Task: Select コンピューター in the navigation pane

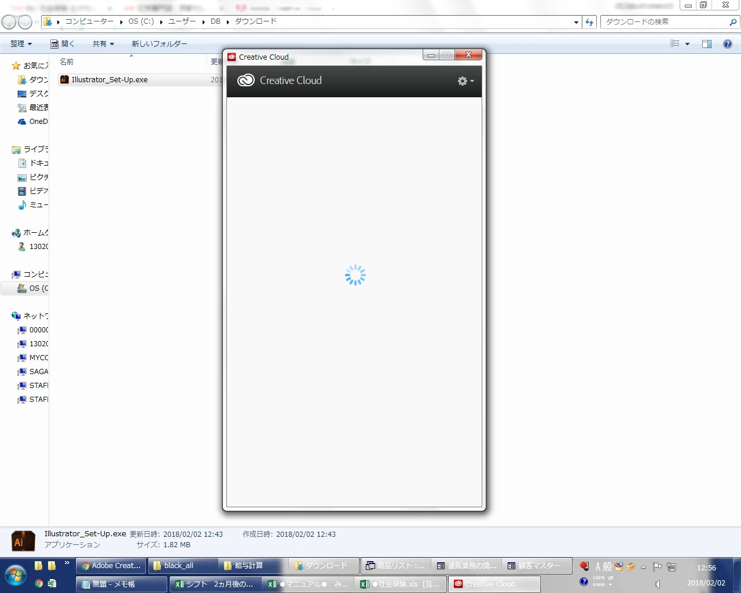Action: point(30,274)
